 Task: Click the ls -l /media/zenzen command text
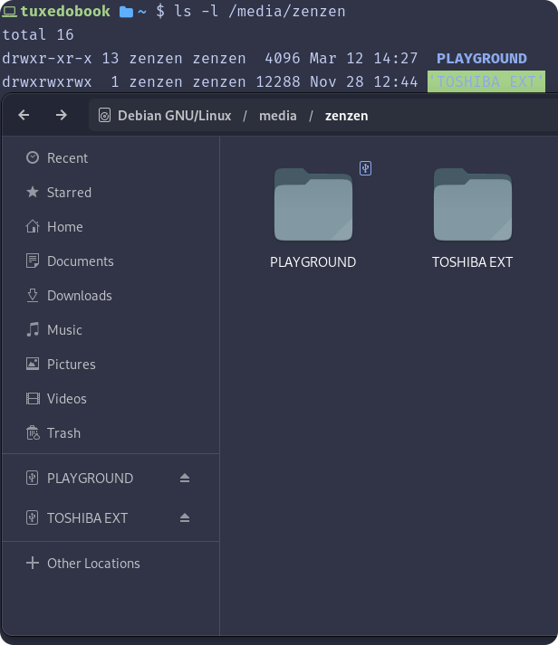pos(259,12)
